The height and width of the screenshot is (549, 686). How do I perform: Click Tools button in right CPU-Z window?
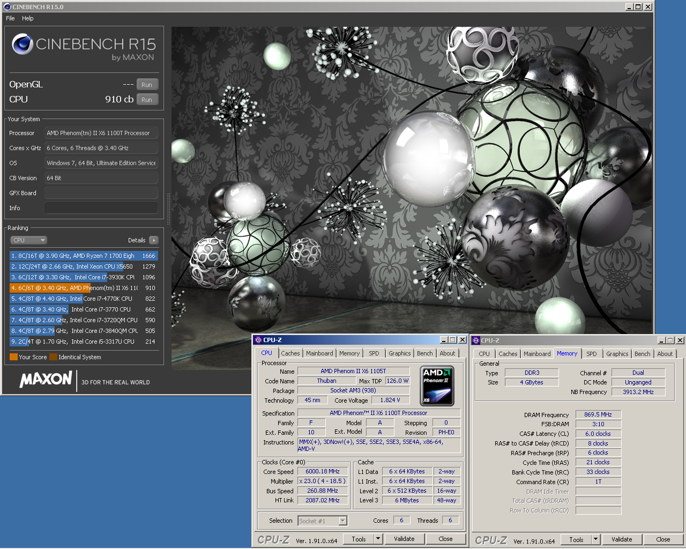point(577,539)
